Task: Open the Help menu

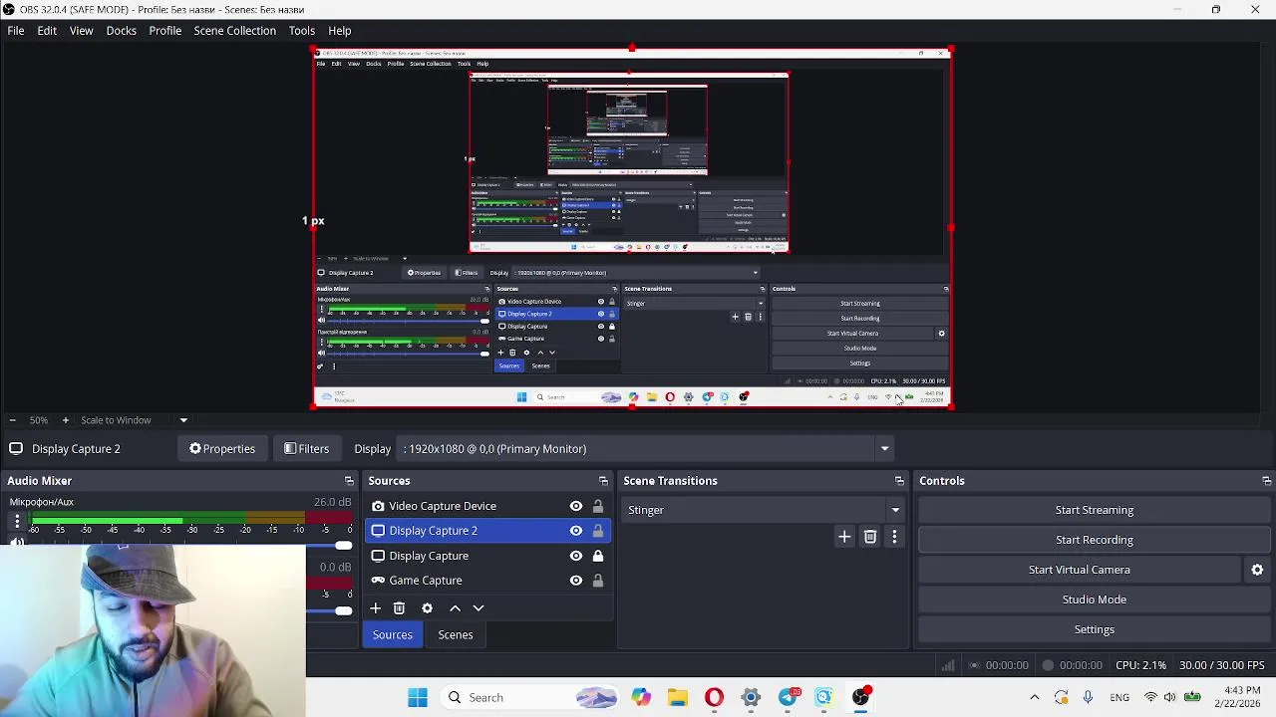Action: pos(340,31)
